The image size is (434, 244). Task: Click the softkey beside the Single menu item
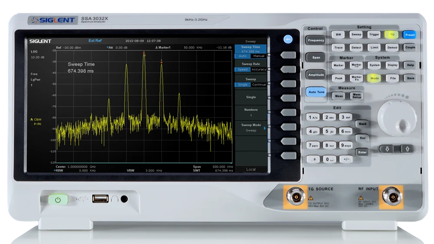tap(289, 98)
